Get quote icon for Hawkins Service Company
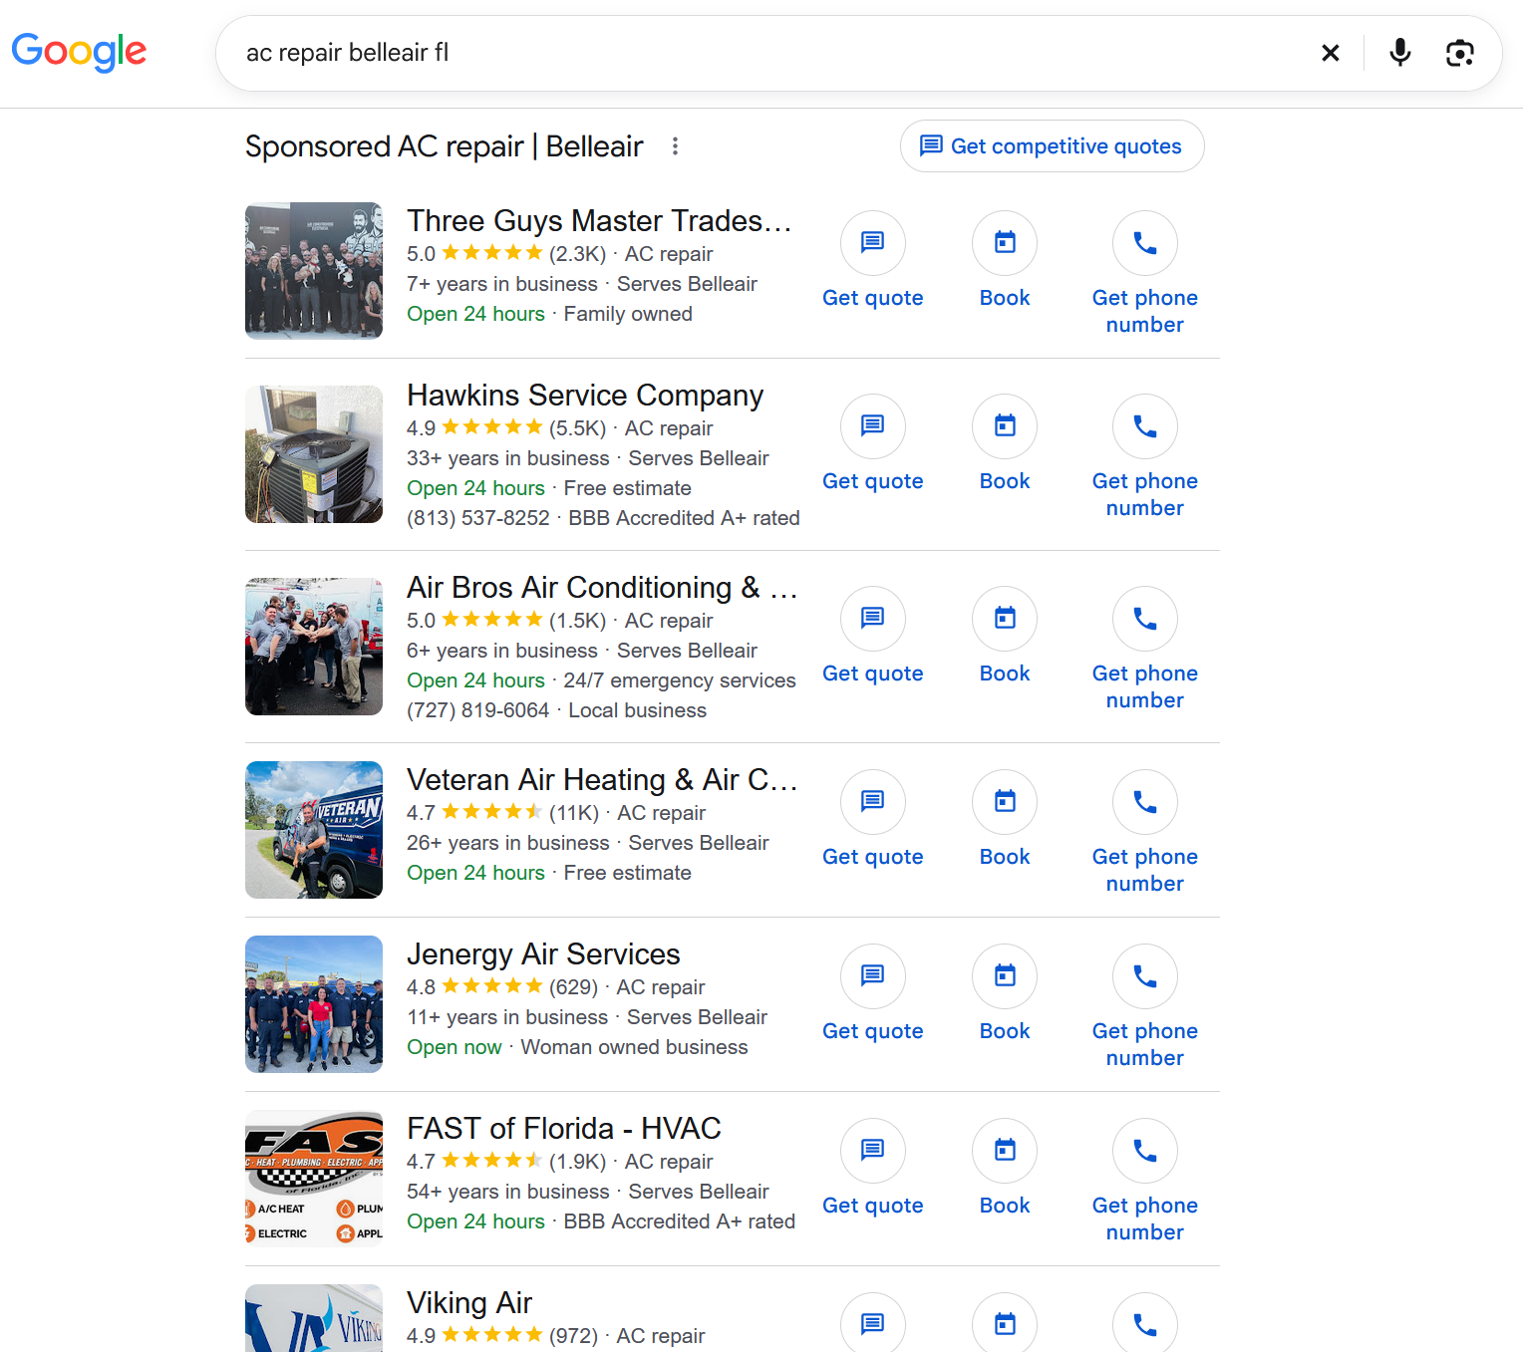 pyautogui.click(x=873, y=425)
